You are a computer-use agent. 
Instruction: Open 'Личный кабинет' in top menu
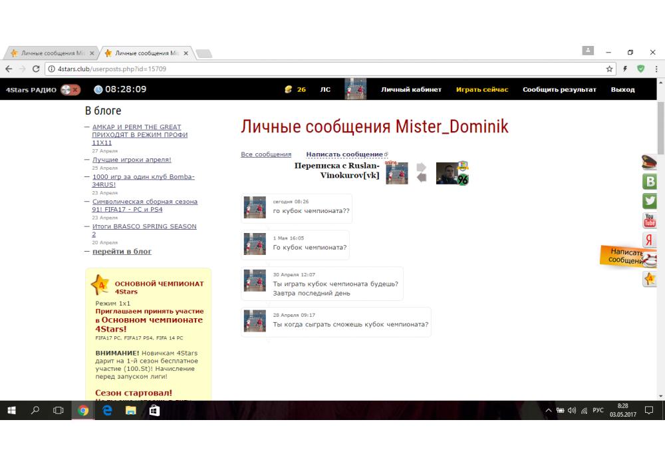(x=411, y=89)
